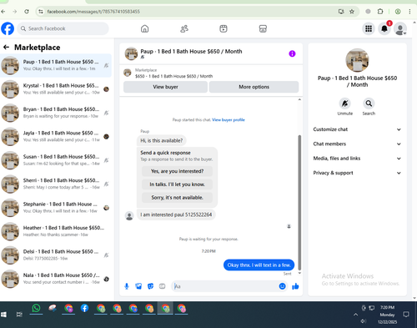Open the Nala conversation
The width and height of the screenshot is (417, 328).
[56, 279]
